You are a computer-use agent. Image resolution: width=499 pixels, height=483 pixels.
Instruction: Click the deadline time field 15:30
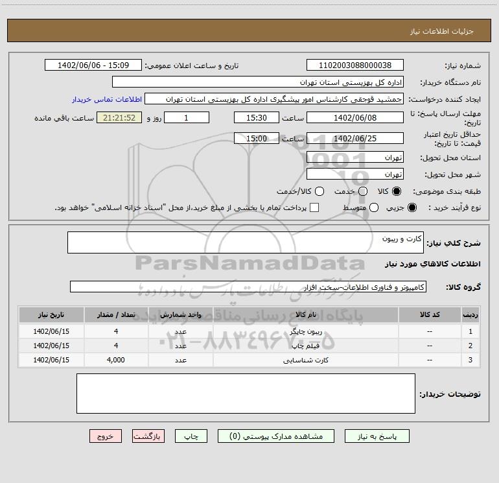257,117
